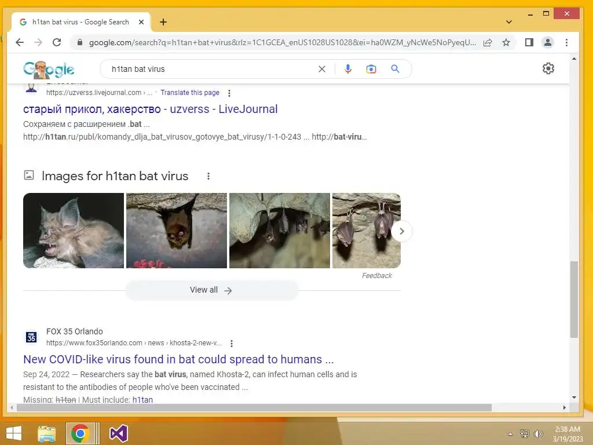This screenshot has width=593, height=445.
Task: Reload the Google search page
Action: 57,42
